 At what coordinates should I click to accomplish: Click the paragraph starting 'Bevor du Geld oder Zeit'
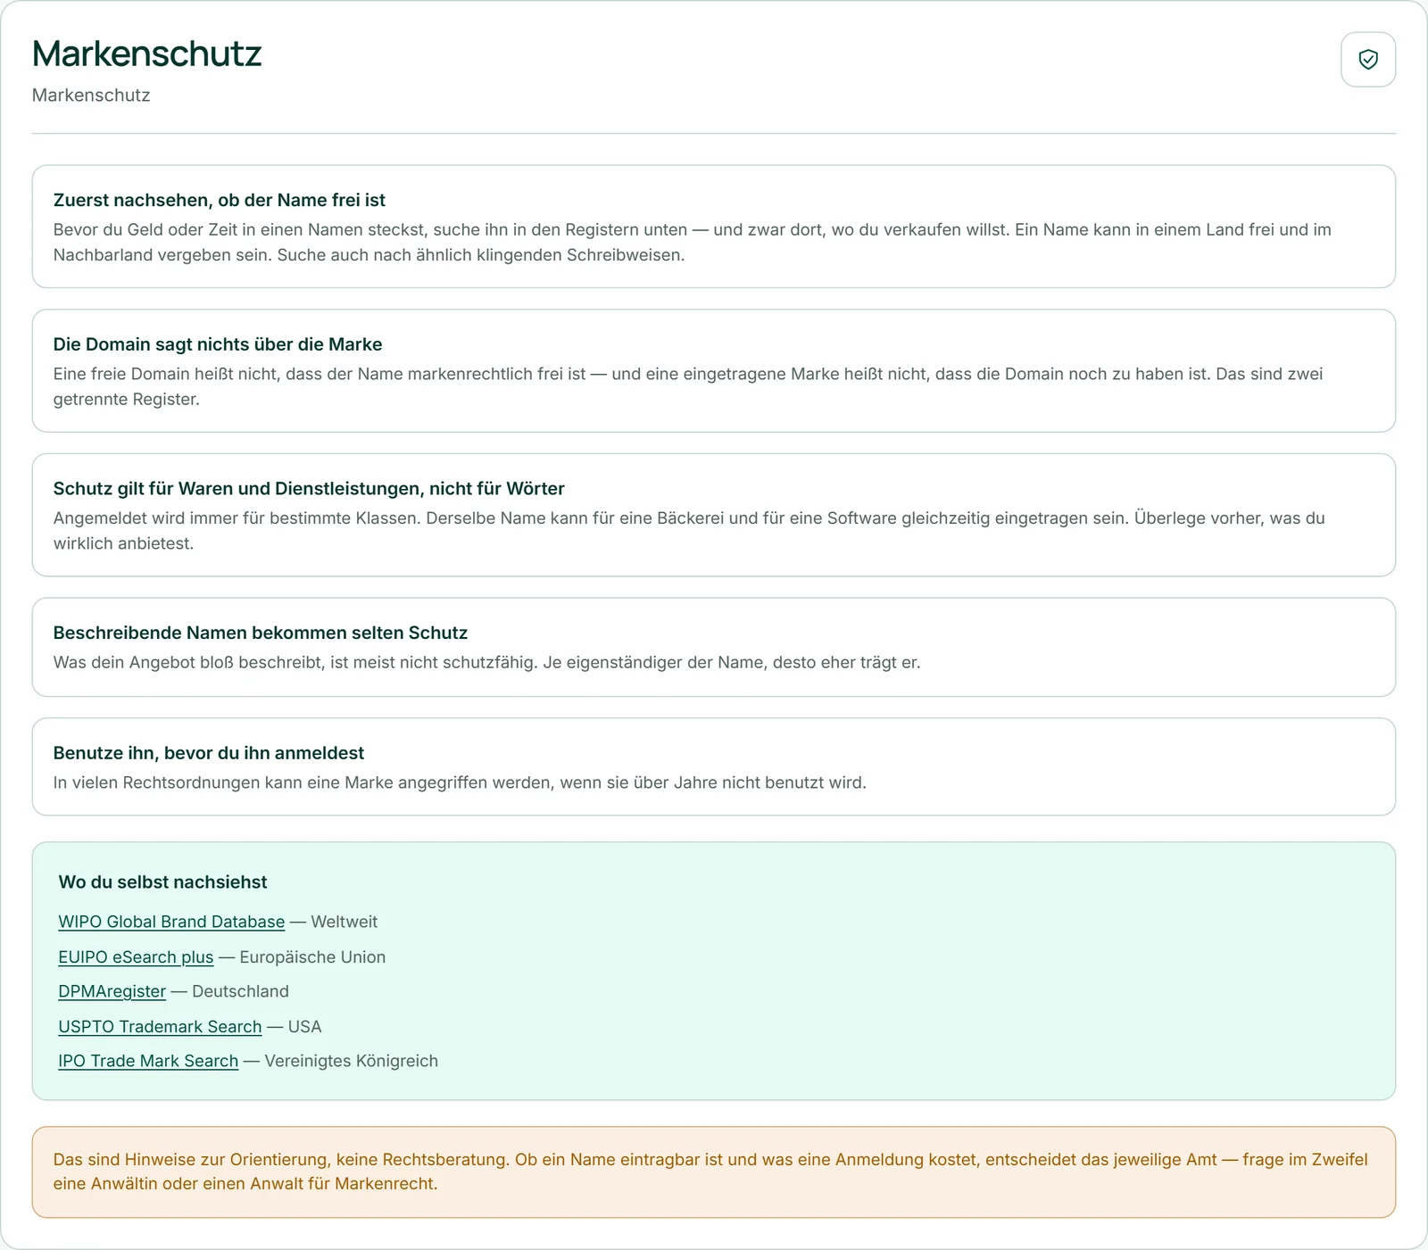(x=693, y=242)
